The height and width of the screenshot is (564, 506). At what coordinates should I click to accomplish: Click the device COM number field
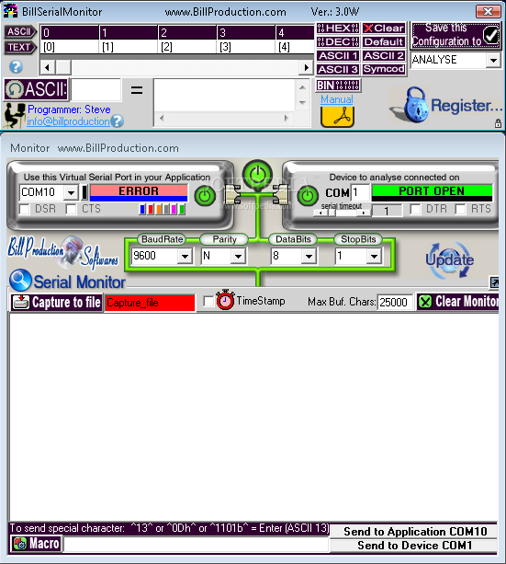tap(360, 192)
